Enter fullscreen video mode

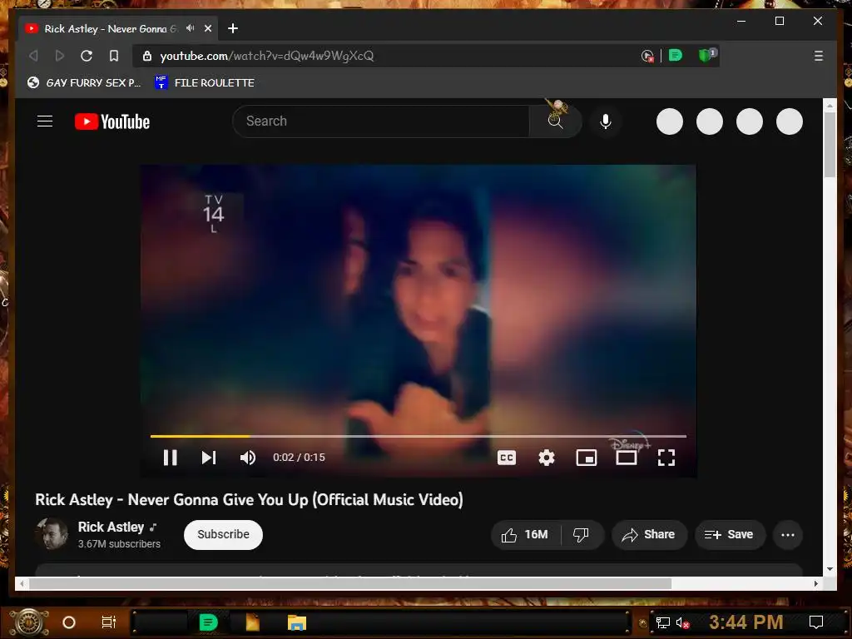666,458
